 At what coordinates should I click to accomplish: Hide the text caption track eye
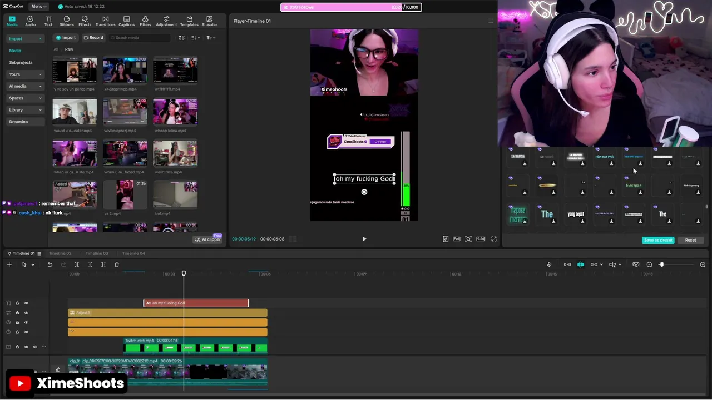pyautogui.click(x=26, y=303)
